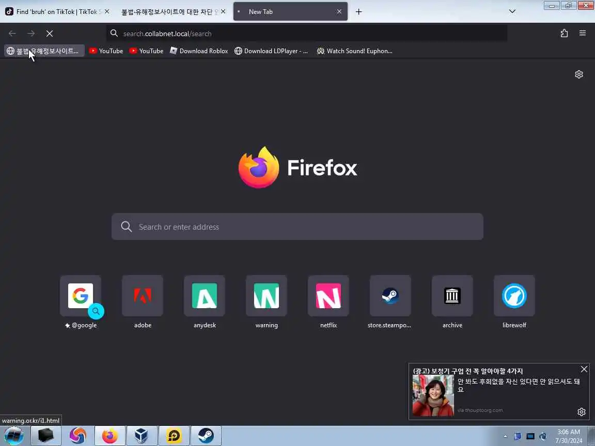Open ad popup settings gear
Image resolution: width=595 pixels, height=446 pixels.
click(x=582, y=412)
